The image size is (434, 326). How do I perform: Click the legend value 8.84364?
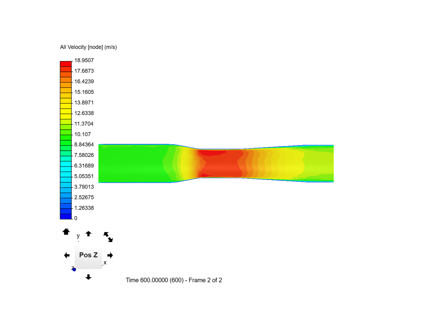pyautogui.click(x=84, y=145)
